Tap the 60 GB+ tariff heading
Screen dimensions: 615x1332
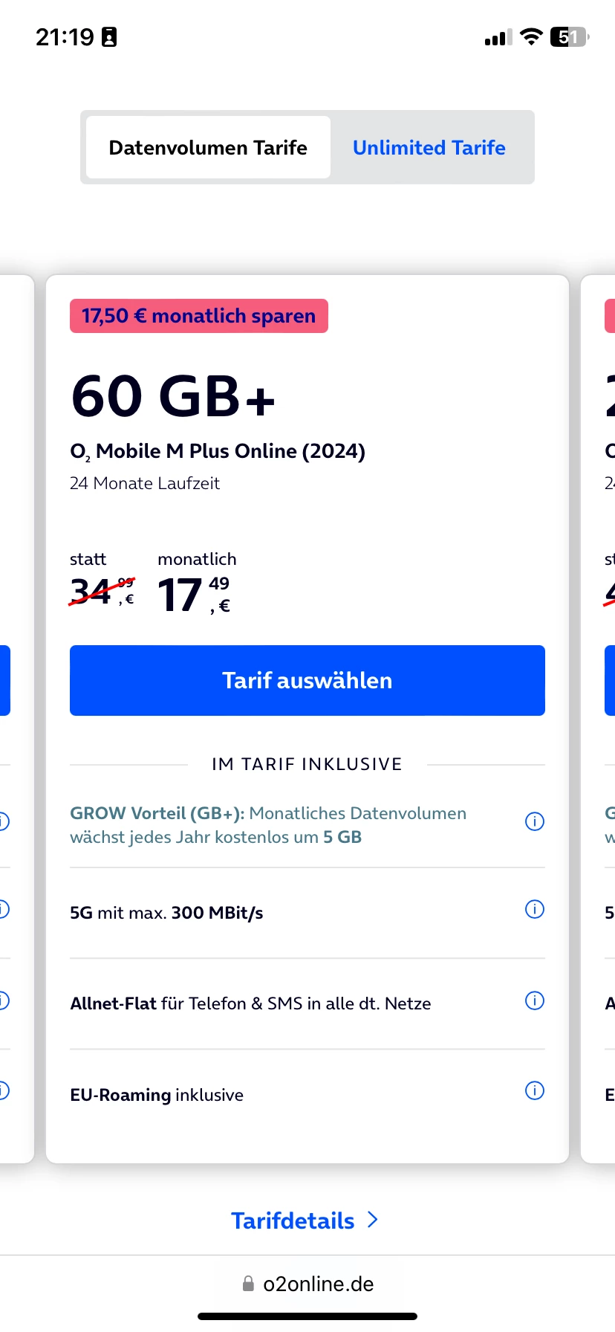(x=173, y=396)
